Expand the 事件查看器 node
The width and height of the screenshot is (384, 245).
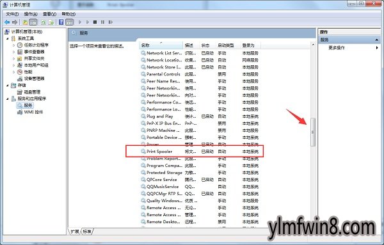(x=13, y=52)
